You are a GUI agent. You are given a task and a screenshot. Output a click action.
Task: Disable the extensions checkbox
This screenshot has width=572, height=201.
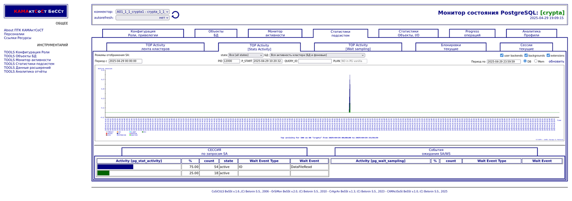click(x=548, y=55)
